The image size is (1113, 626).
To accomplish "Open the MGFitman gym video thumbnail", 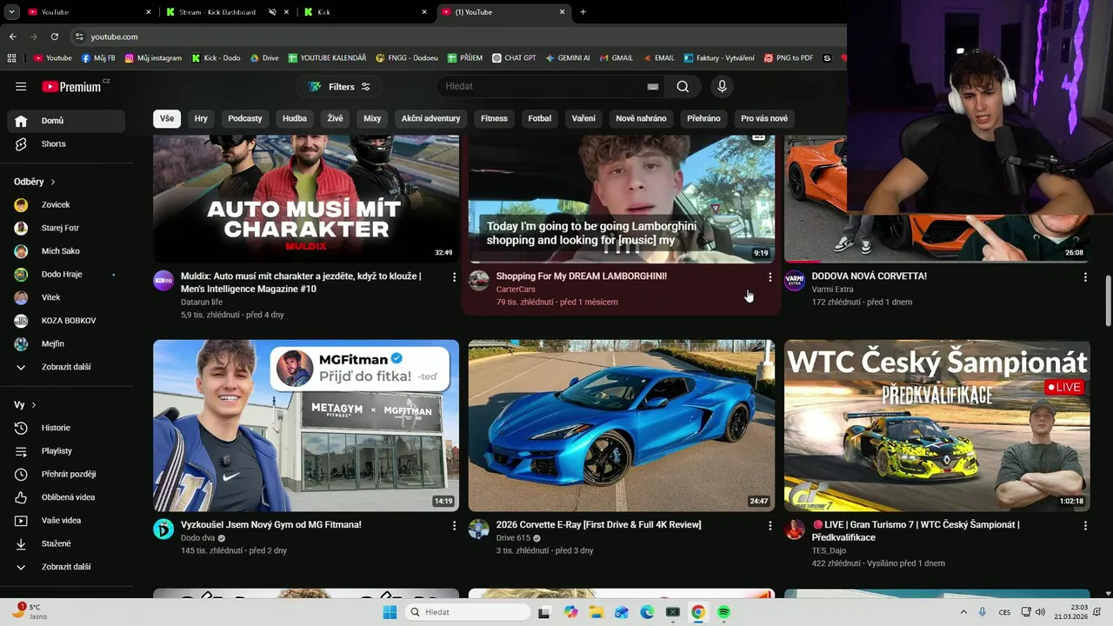I will click(x=306, y=425).
